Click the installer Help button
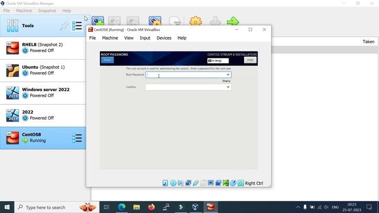This screenshot has height=213, width=379. click(250, 60)
